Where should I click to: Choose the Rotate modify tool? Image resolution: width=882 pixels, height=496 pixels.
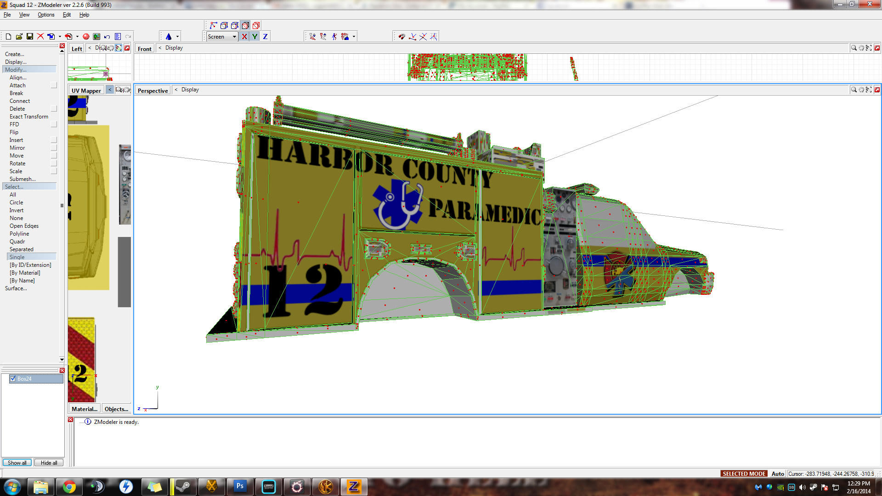point(17,163)
